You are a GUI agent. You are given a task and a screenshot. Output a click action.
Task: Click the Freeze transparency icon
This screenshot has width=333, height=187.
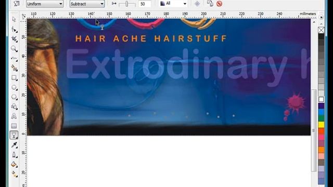(x=197, y=4)
